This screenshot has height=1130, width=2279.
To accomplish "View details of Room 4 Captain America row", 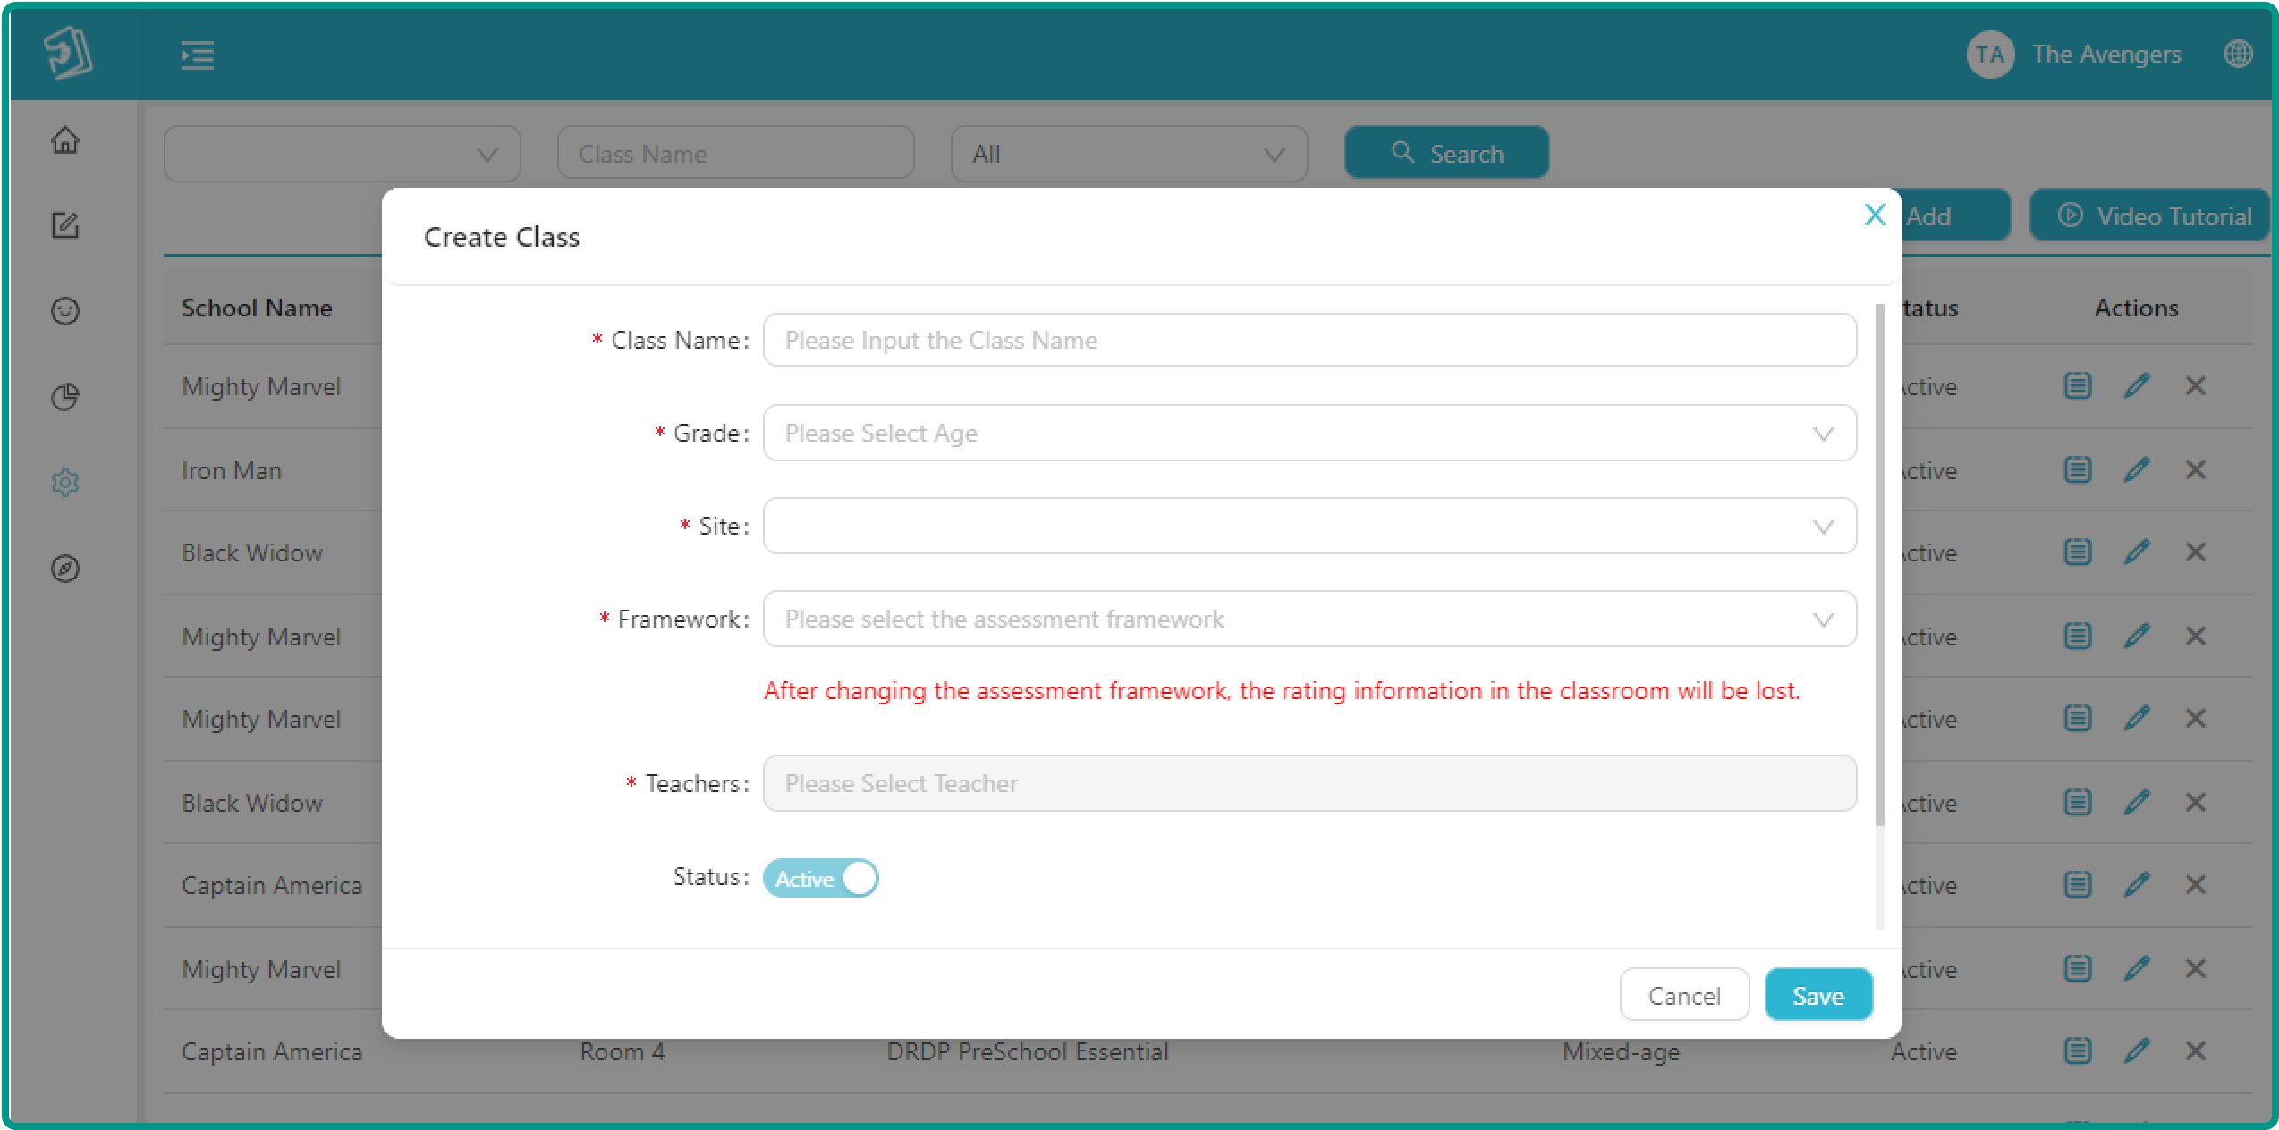I will click(2078, 1051).
